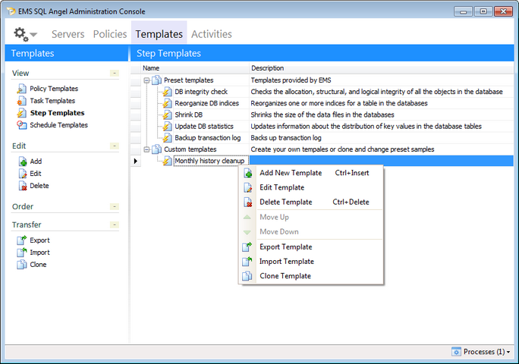Click the Custom templates folder icon
This screenshot has height=364, width=519.
coord(156,149)
